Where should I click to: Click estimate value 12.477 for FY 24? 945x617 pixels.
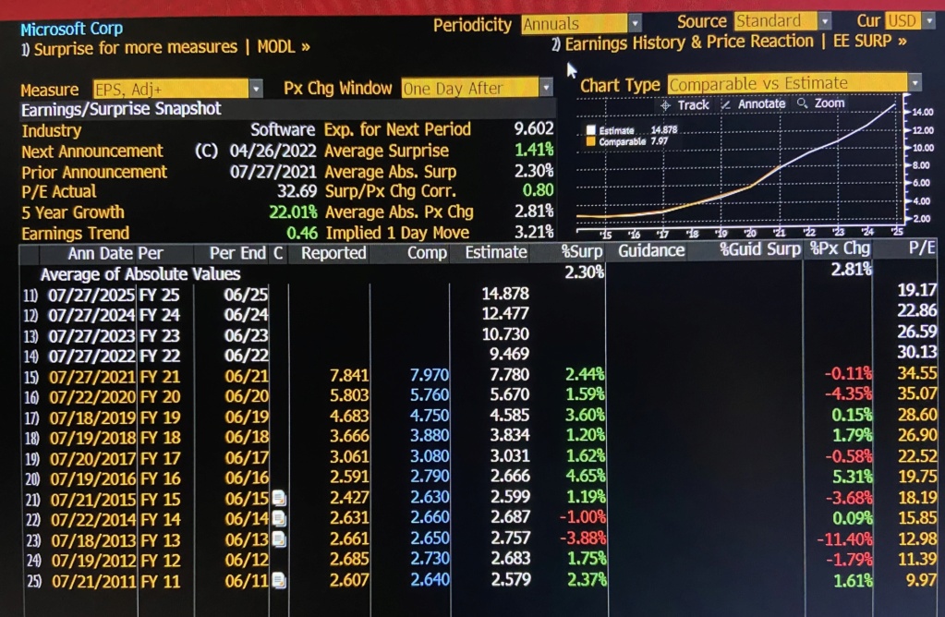click(505, 314)
